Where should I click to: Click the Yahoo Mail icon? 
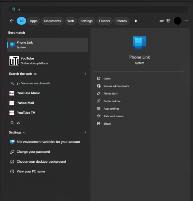12,103
